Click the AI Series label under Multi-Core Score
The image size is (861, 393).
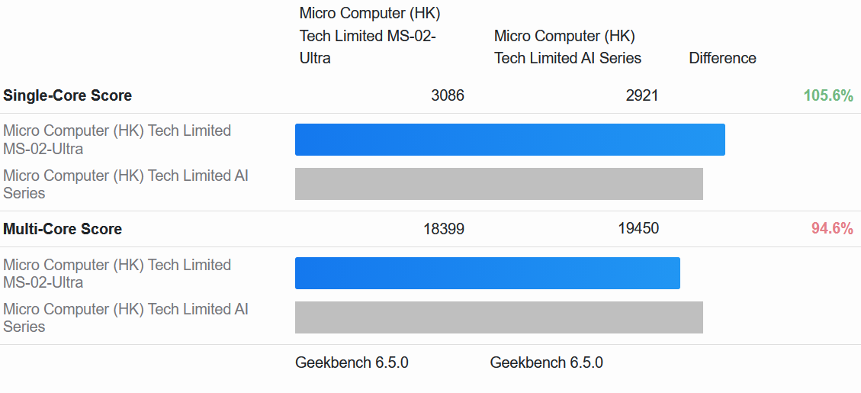click(x=125, y=317)
